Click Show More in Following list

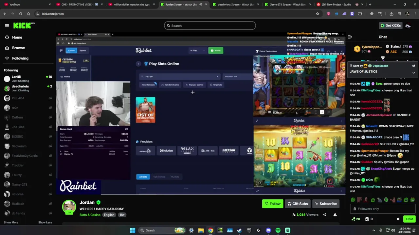pyautogui.click(x=11, y=222)
